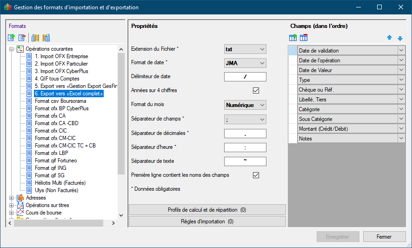Move field down with blue arrow

tap(400, 38)
